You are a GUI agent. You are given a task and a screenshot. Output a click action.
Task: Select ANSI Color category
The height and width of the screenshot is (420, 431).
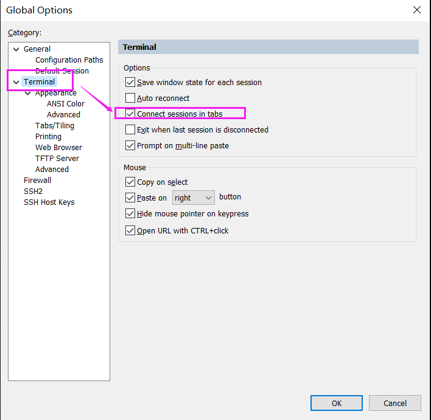pyautogui.click(x=66, y=104)
